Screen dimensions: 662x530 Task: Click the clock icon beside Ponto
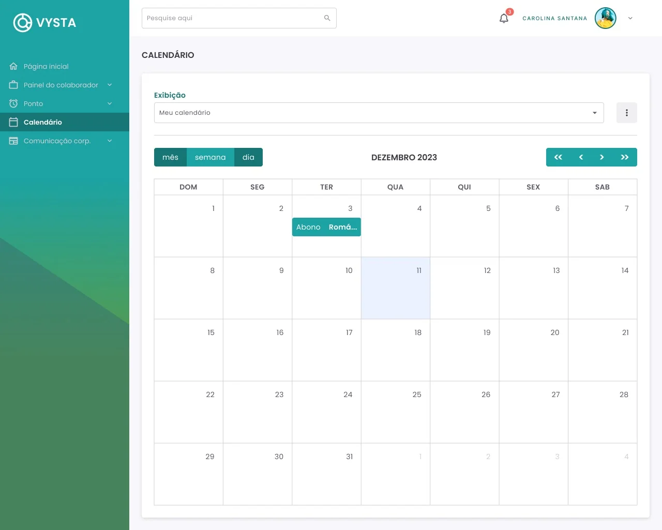coord(13,103)
